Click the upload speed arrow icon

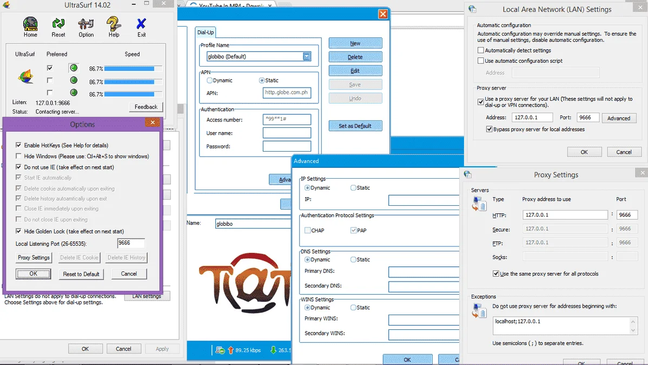tap(230, 350)
